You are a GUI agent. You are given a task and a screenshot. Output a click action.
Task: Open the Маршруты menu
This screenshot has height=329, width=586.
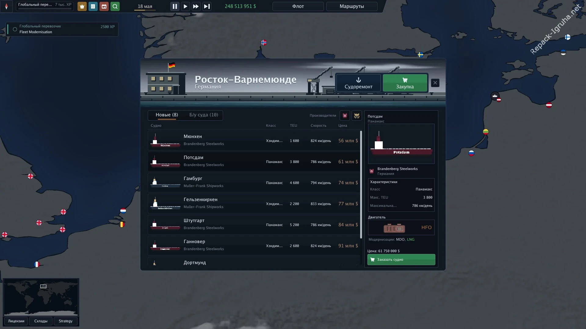coord(352,6)
